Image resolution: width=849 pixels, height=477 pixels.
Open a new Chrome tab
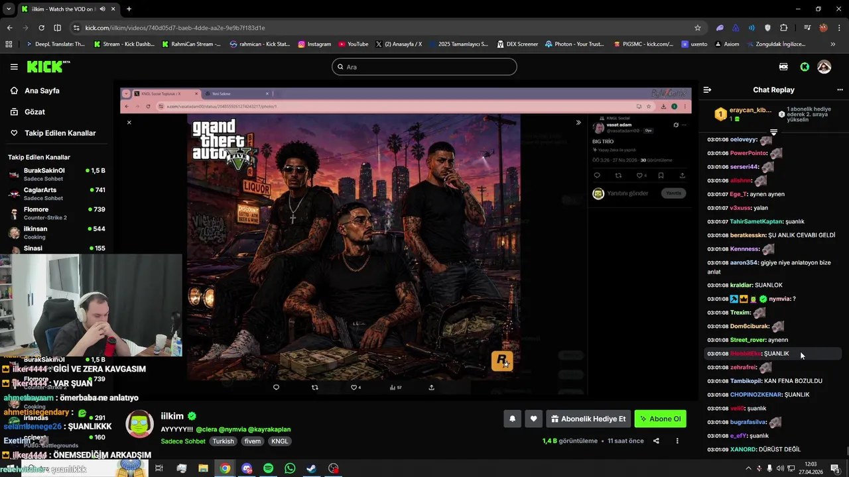[x=129, y=9]
